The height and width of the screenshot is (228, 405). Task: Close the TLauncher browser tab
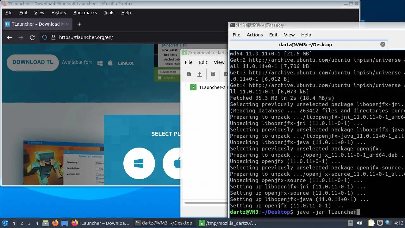[x=67, y=24]
